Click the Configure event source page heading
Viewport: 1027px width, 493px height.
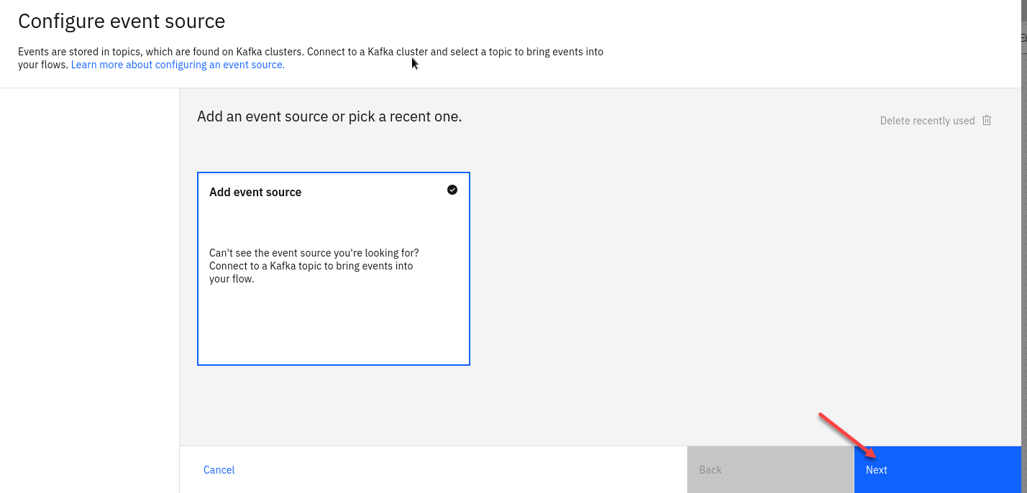(x=122, y=22)
